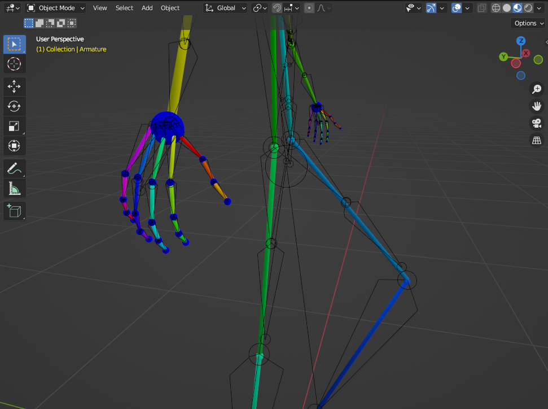Viewport: 548px width, 409px height.
Task: Select the Scale tool
Action: click(x=14, y=126)
